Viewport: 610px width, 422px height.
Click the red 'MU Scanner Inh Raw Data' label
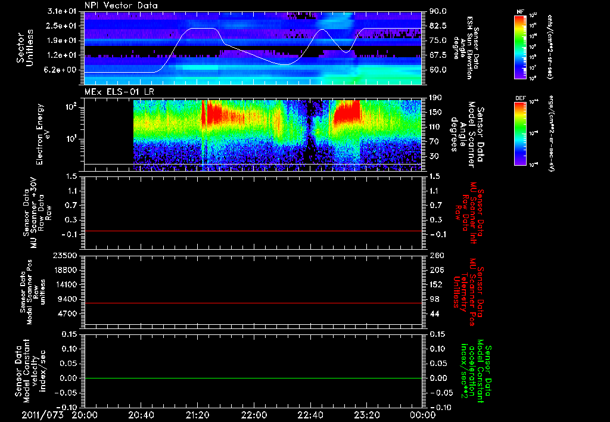[x=470, y=213]
